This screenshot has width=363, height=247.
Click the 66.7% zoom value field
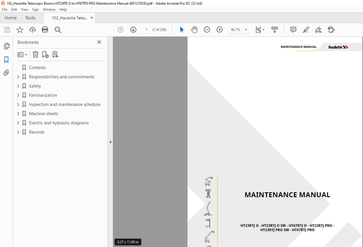236,30
